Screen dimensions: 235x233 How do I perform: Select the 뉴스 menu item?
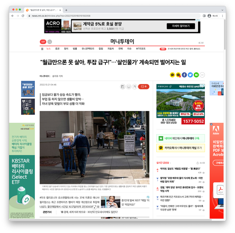point(49,49)
